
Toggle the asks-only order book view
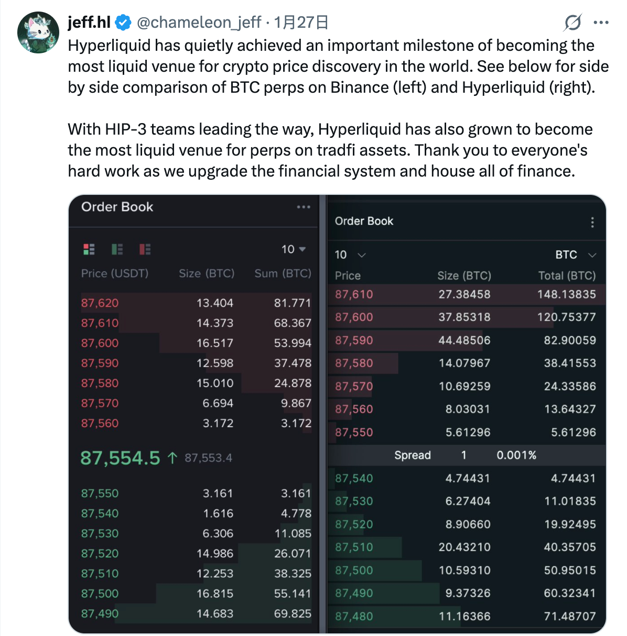point(144,249)
